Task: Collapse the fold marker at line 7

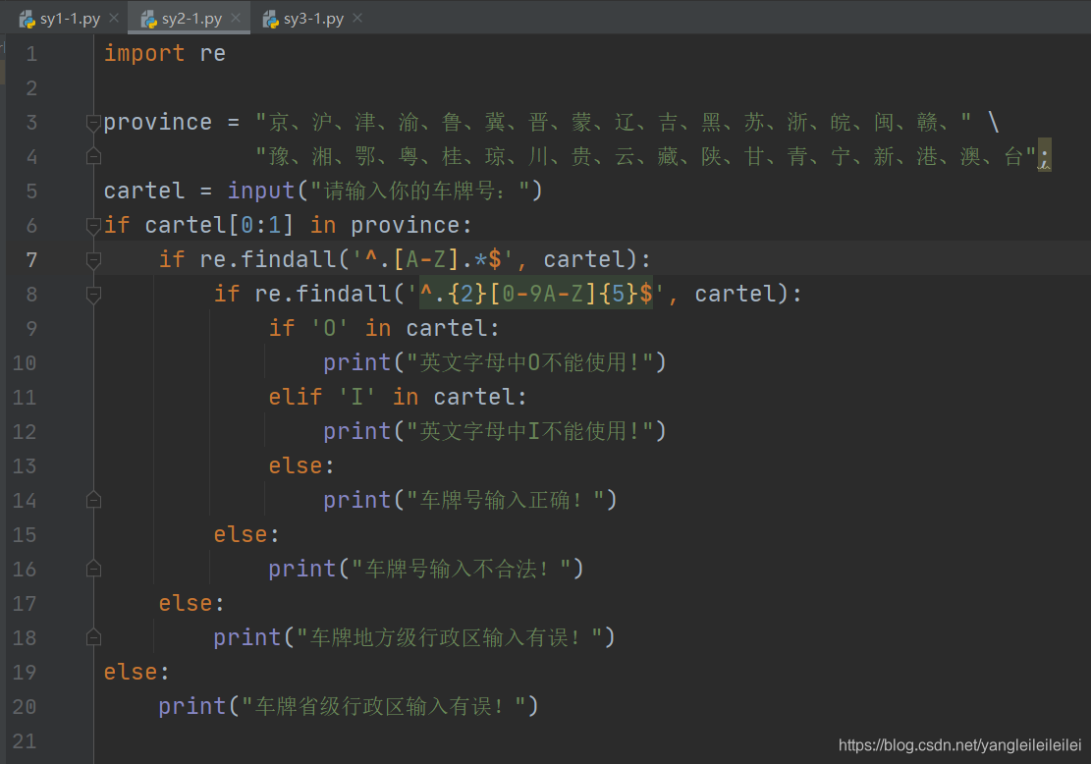Action: [x=93, y=260]
